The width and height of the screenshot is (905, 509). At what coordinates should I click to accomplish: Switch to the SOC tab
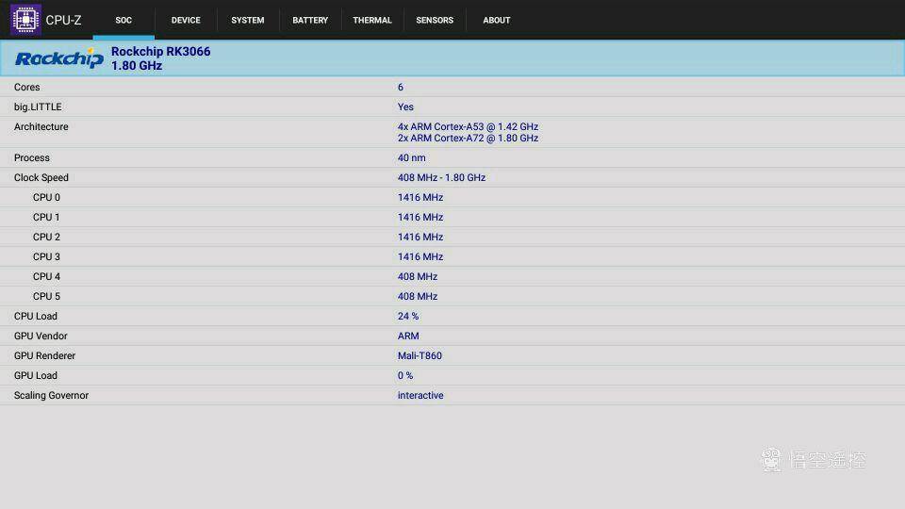123,20
